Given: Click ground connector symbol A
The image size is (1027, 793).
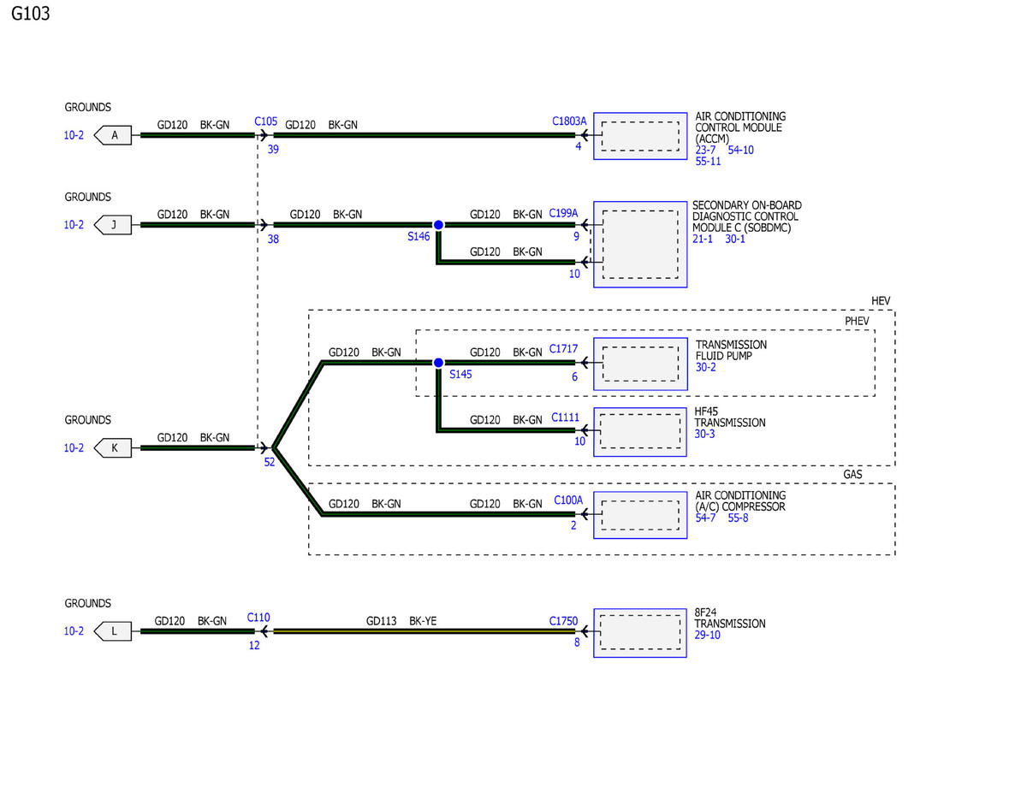Looking at the screenshot, I should point(114,135).
